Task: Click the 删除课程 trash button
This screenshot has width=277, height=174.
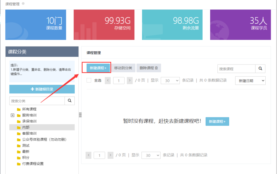Action: click(149, 68)
